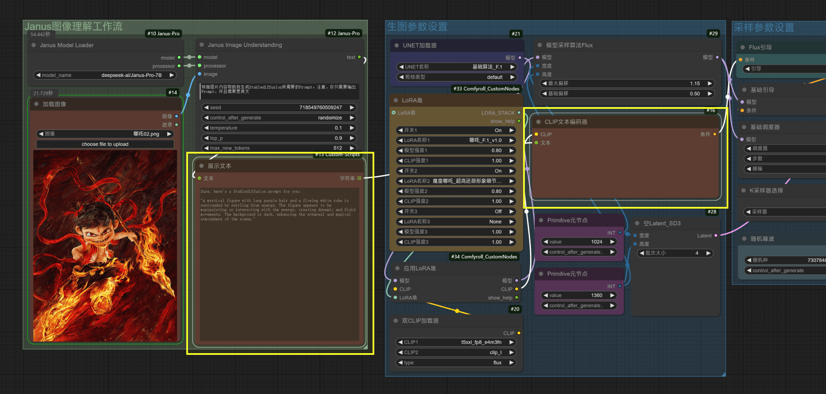
Task: Click the text output port of Janus Image Understanding
Action: click(359, 57)
